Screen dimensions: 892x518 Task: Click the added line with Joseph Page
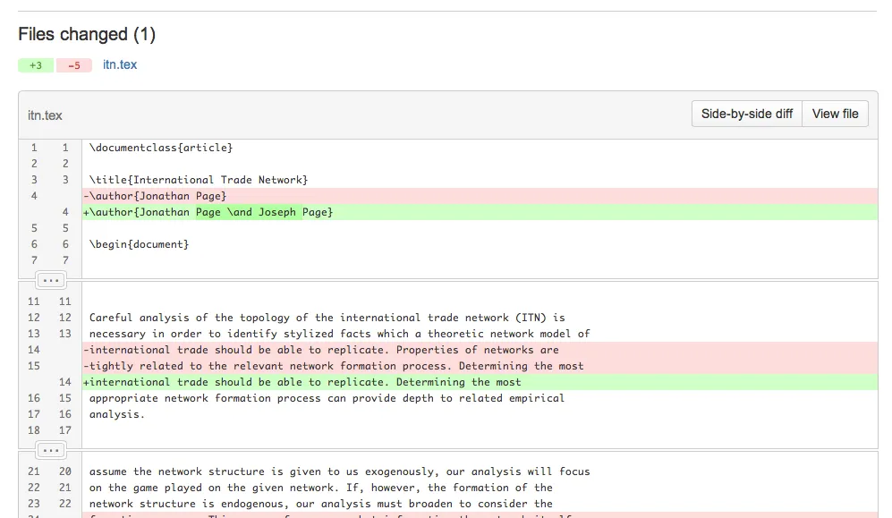(210, 212)
